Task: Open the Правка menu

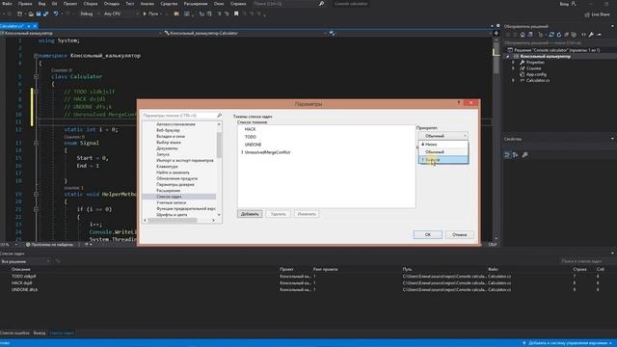Action: (25, 4)
